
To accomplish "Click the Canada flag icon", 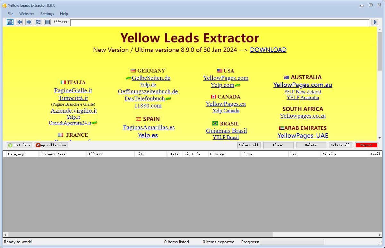I will 214,97.
